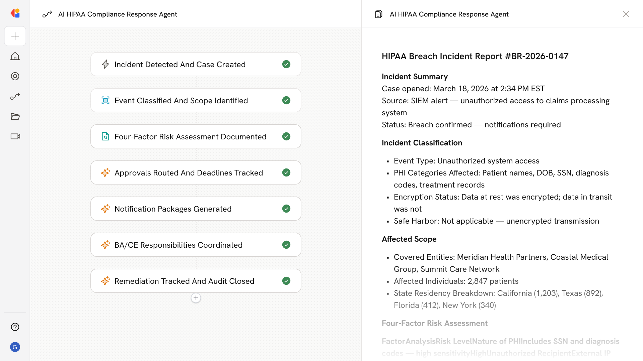The image size is (643, 361).
Task: Select the workflows route icon in sidebar
Action: coord(15,96)
